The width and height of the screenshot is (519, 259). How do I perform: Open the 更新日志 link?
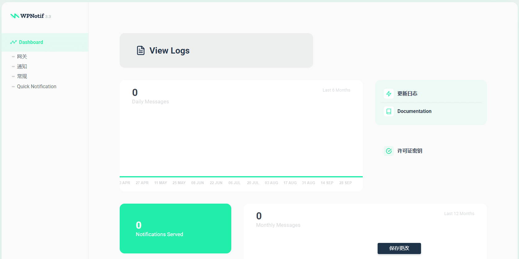(x=407, y=94)
